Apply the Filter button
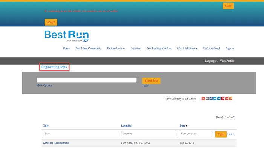The width and height of the screenshot is (264, 151). click(221, 134)
